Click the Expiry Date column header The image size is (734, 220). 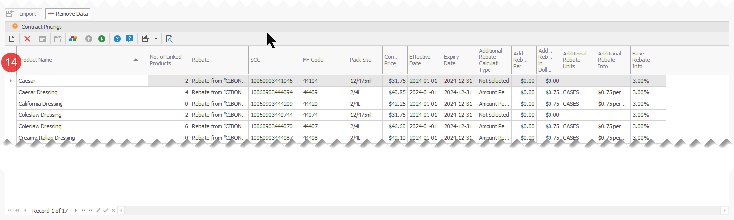coord(459,60)
